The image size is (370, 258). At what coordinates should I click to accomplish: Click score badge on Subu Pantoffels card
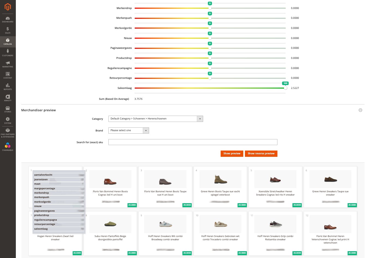point(132,253)
